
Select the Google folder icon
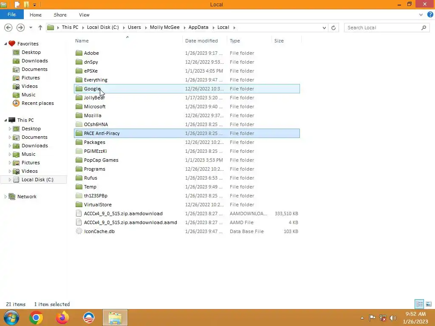coord(79,89)
